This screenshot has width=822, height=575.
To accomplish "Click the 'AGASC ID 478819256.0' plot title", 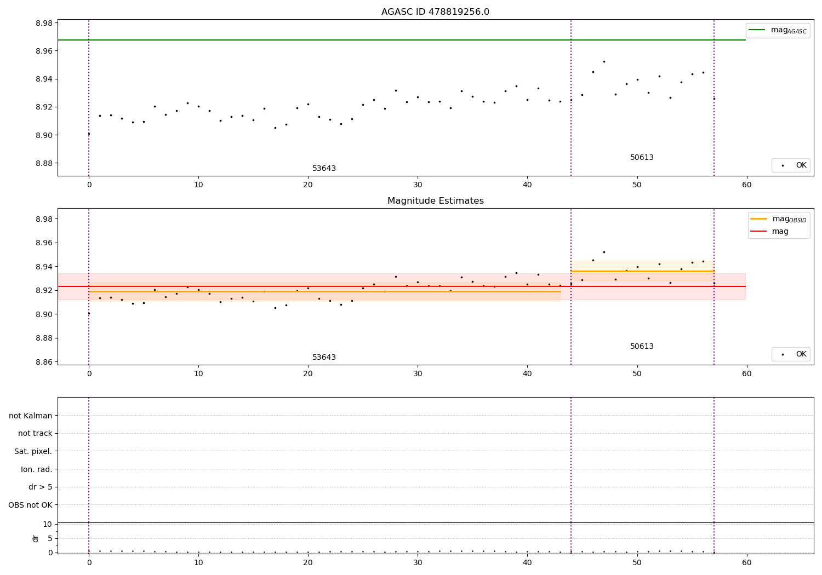I will (x=435, y=12).
